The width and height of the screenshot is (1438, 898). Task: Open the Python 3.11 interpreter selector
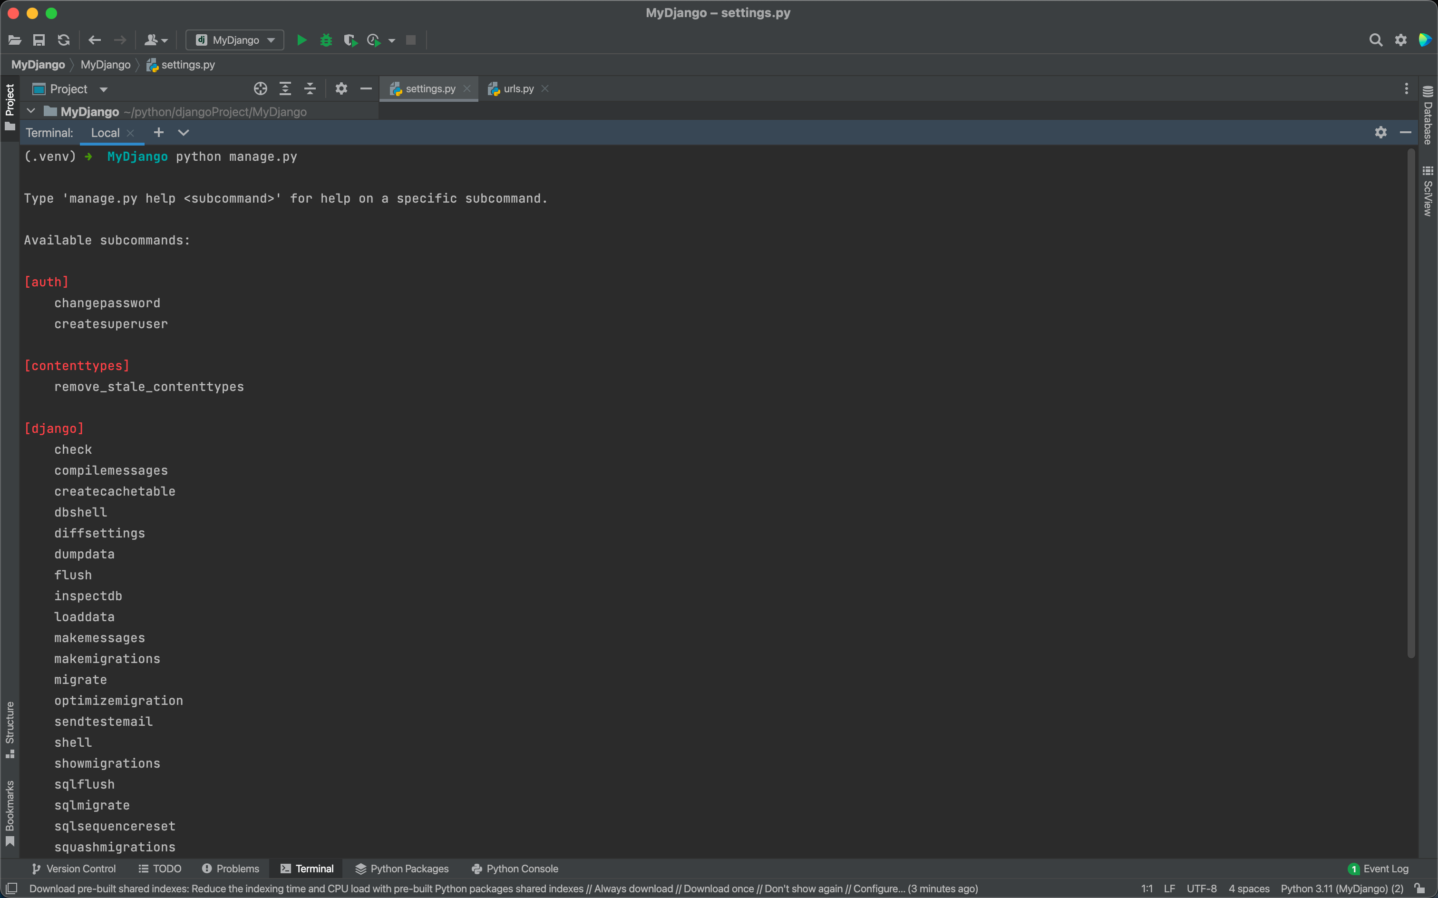[x=1342, y=888]
